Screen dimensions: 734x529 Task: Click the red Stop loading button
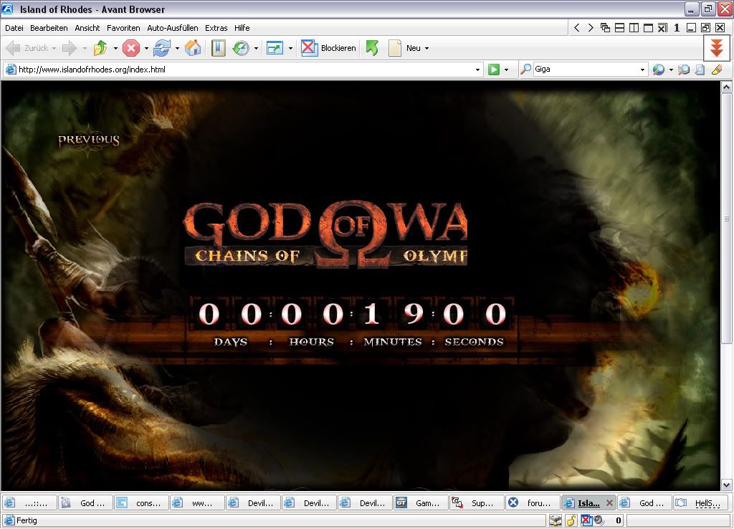(131, 48)
